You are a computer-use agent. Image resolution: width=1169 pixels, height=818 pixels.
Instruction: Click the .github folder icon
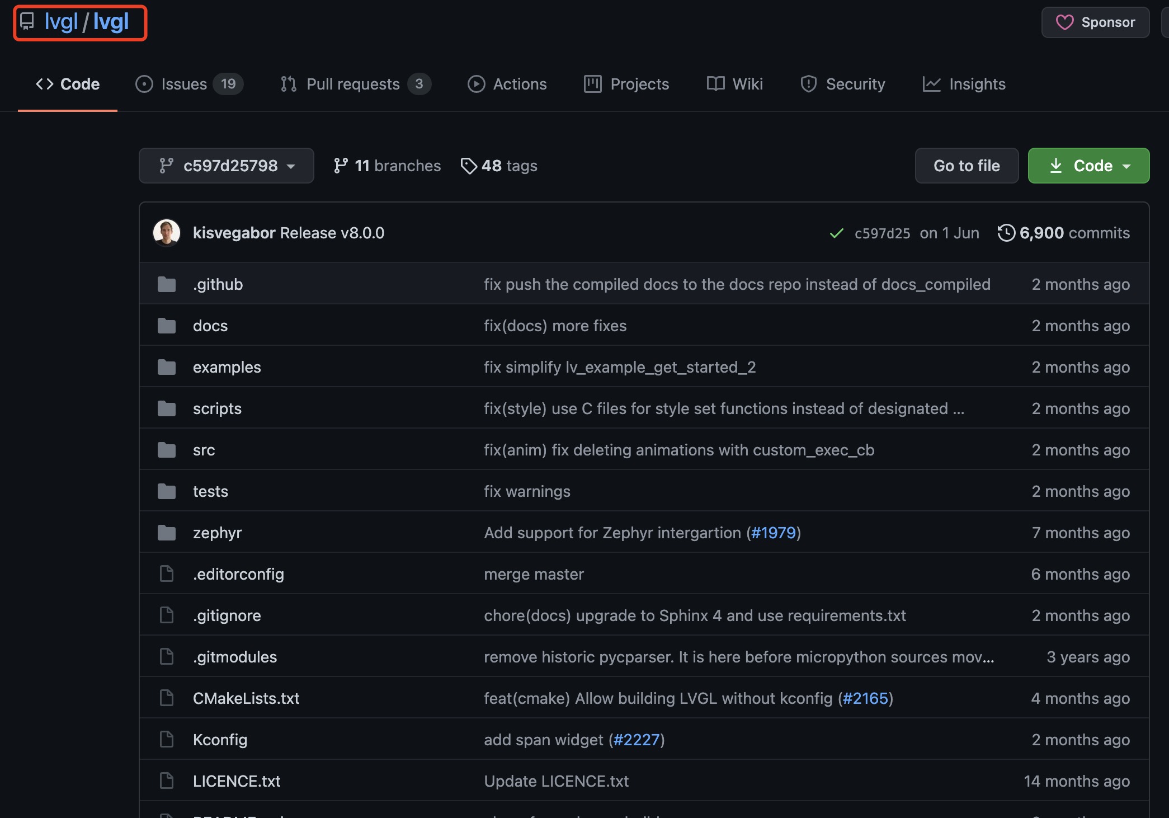[x=167, y=284]
